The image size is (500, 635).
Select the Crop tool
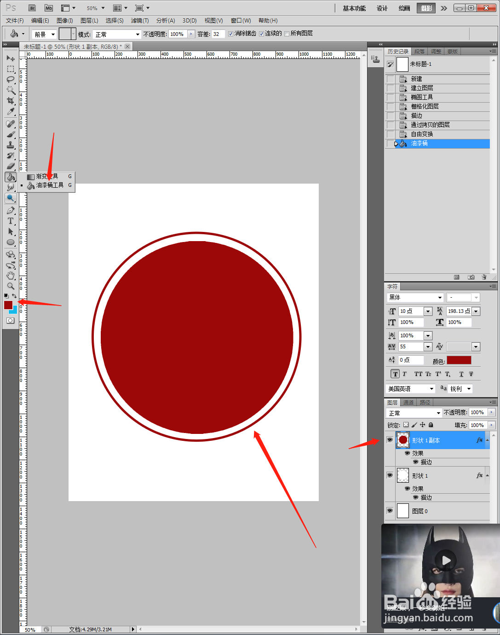[10, 101]
